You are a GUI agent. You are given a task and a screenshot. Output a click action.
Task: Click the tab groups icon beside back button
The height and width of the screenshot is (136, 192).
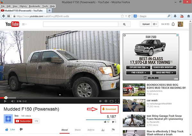tap(9, 16)
